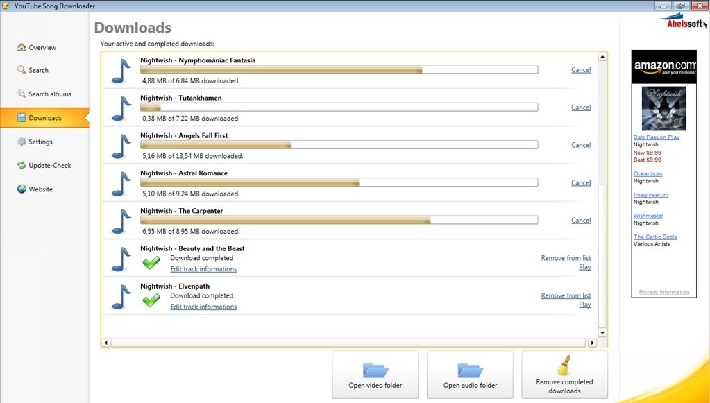Remove Beauty and the Beast from list

pos(566,258)
